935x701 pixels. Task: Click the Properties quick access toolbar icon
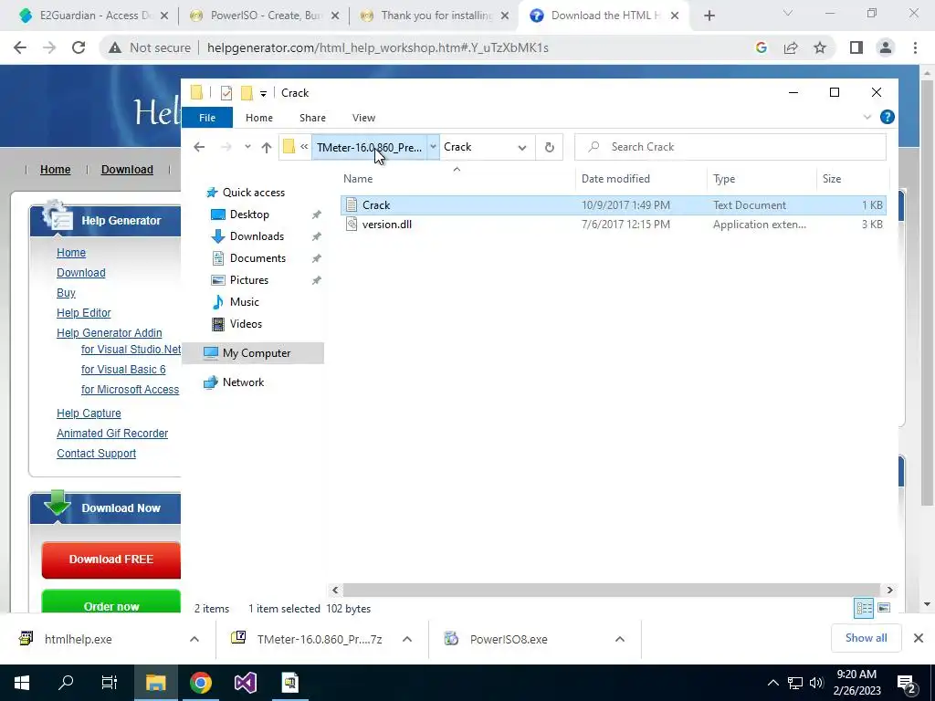[226, 93]
